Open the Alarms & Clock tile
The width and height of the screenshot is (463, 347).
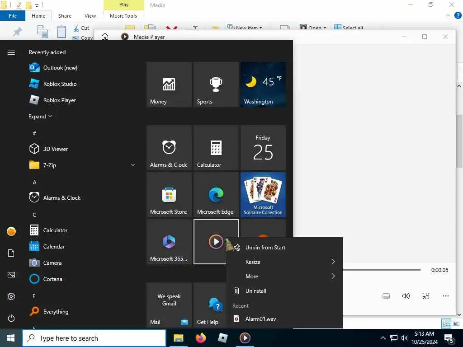(169, 148)
